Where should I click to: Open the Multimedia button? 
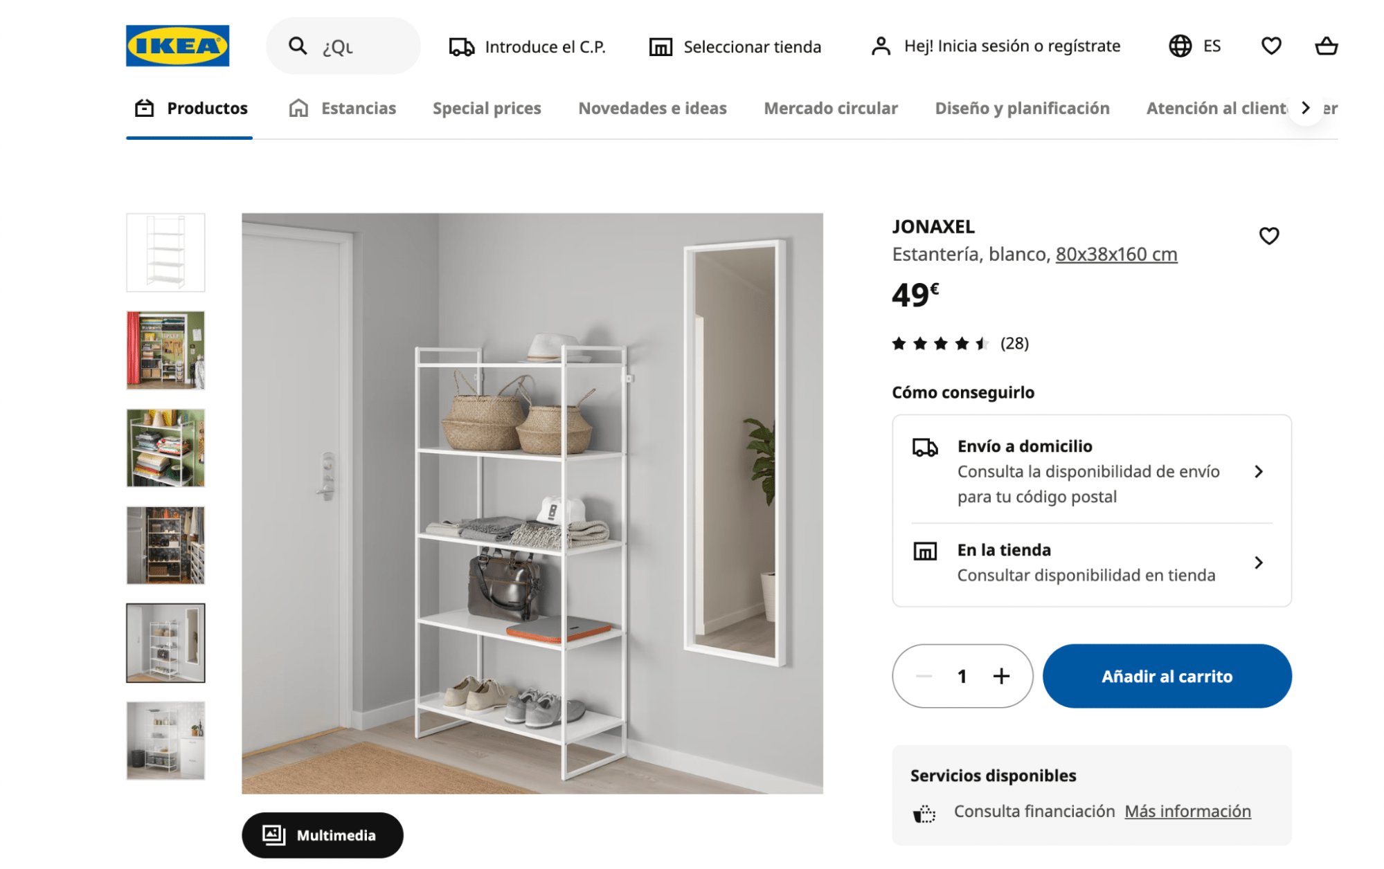pyautogui.click(x=322, y=835)
